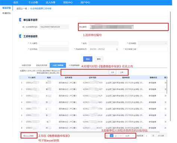Click the 本次申报工资 input field
The height and width of the screenshot is (143, 177).
[153, 49]
